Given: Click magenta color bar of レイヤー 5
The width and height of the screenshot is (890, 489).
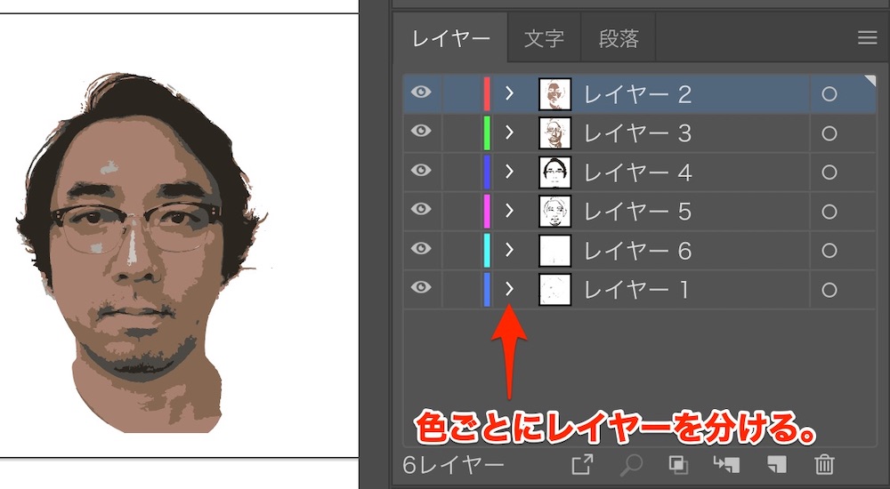Looking at the screenshot, I should tap(487, 211).
